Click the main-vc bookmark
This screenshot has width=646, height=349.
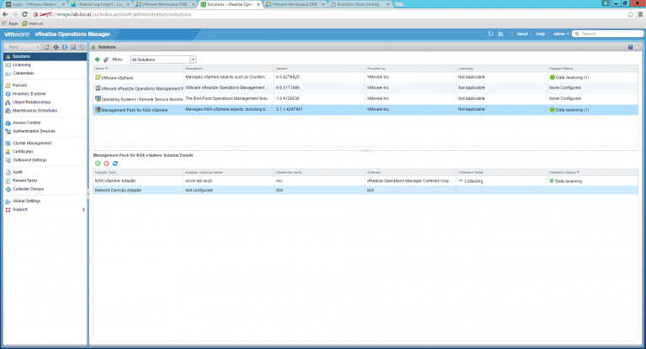tap(33, 23)
